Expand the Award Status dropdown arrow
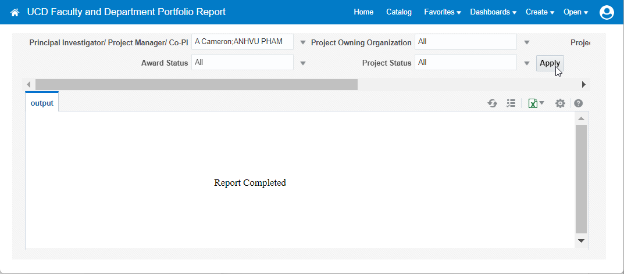Viewport: 624px width, 274px height. (302, 63)
